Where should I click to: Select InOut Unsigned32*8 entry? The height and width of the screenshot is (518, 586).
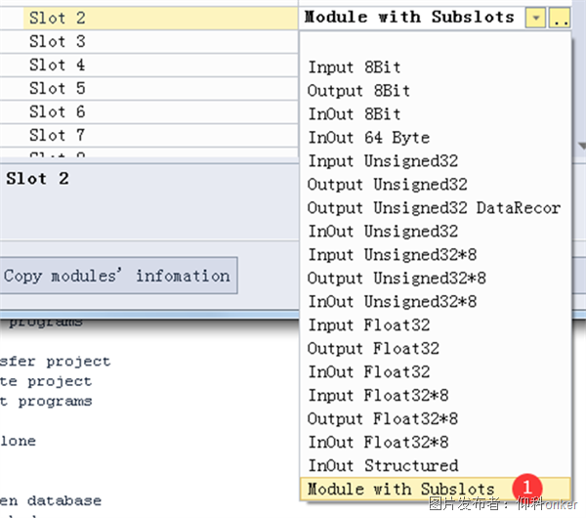(392, 301)
